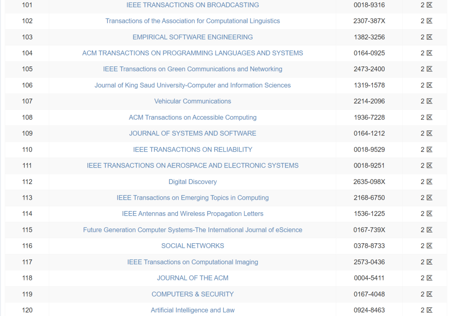
Task: Open IEEE Transactions on Green Communications and Networking
Action: (193, 69)
